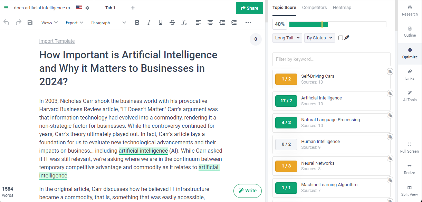
Task: Select the Neural Networks 1/3 badge
Action: 286,166
